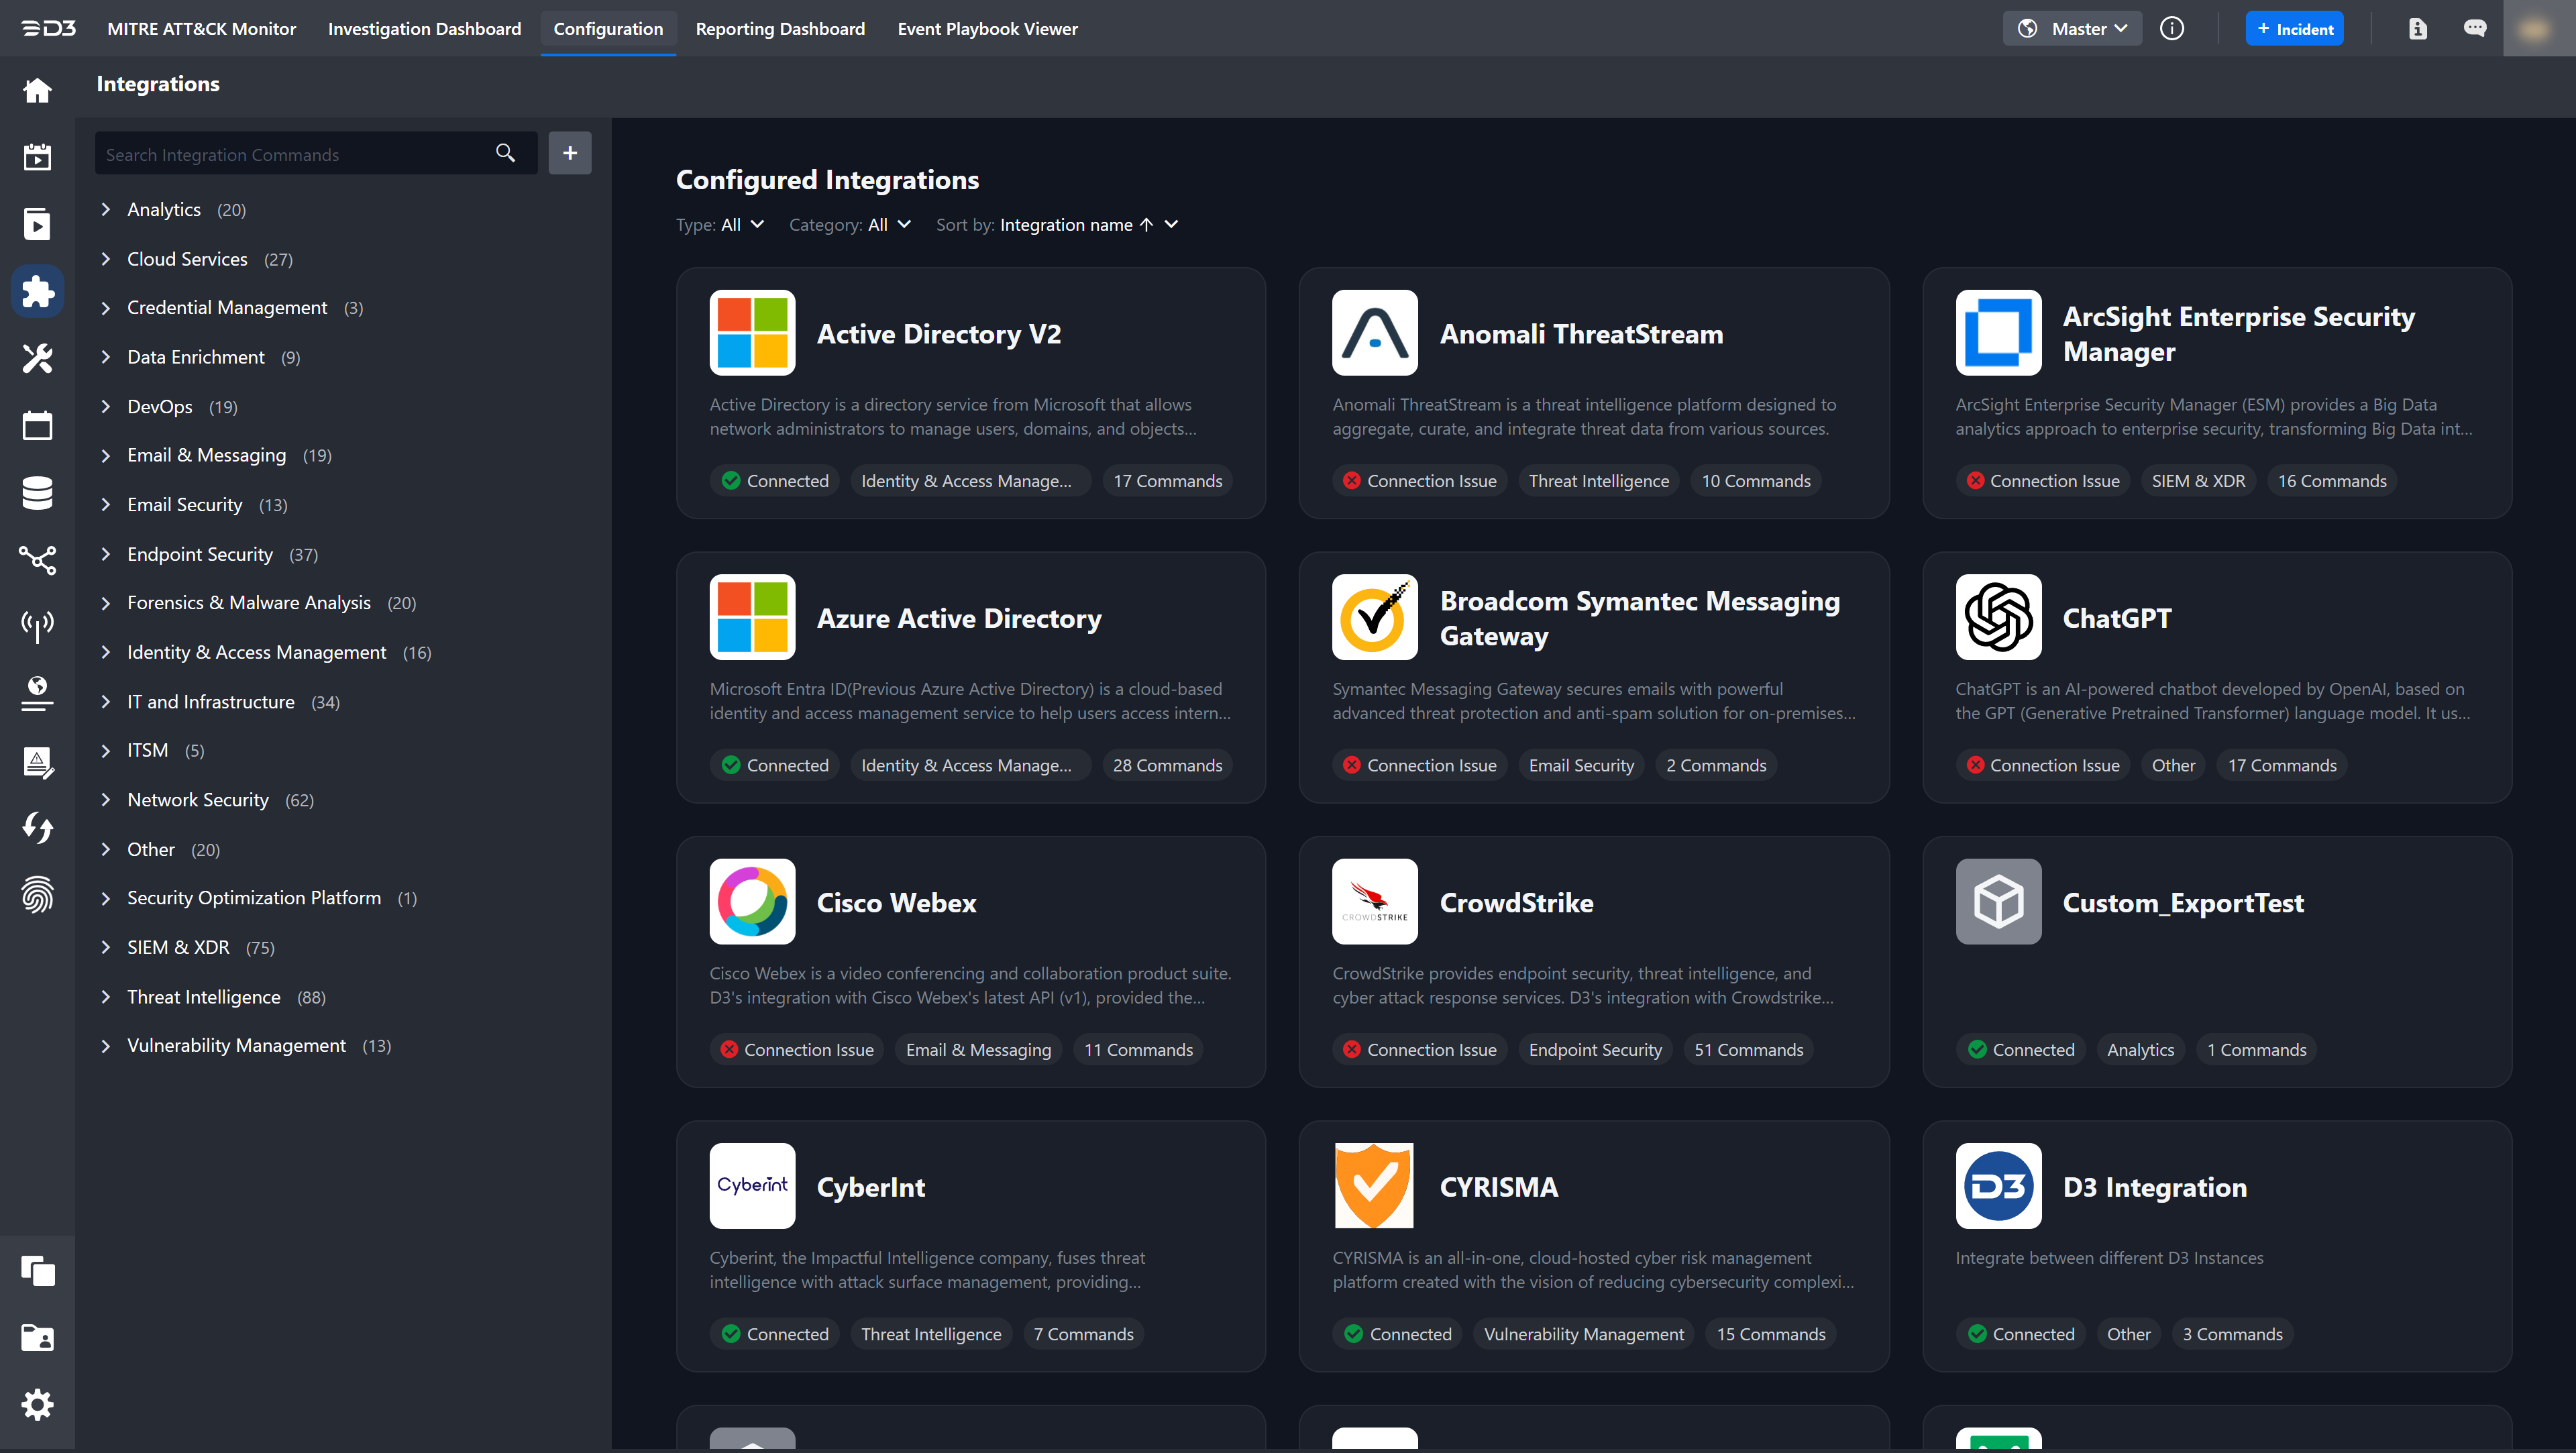The image size is (2576, 1453).
Task: Open the database stack sidebar icon
Action: click(x=37, y=492)
